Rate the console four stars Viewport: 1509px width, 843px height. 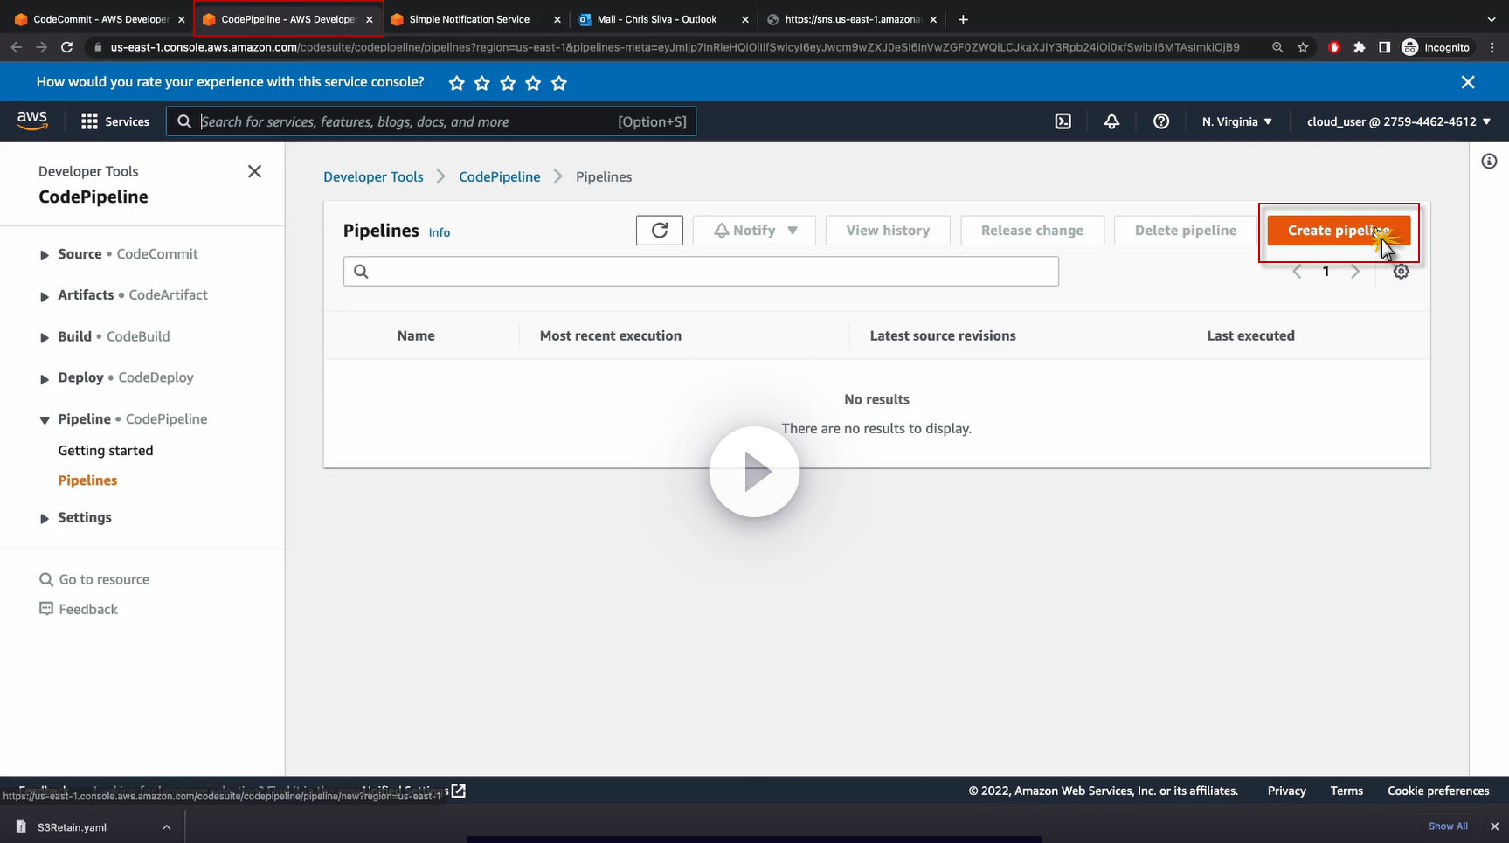pyautogui.click(x=534, y=83)
